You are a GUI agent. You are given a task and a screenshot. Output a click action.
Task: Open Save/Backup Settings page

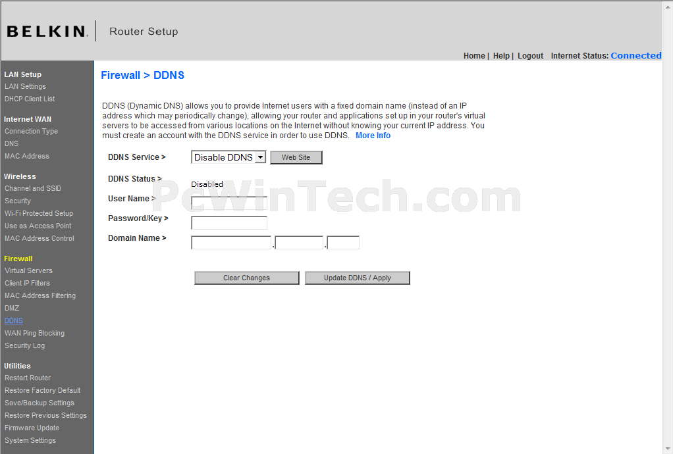tap(40, 403)
